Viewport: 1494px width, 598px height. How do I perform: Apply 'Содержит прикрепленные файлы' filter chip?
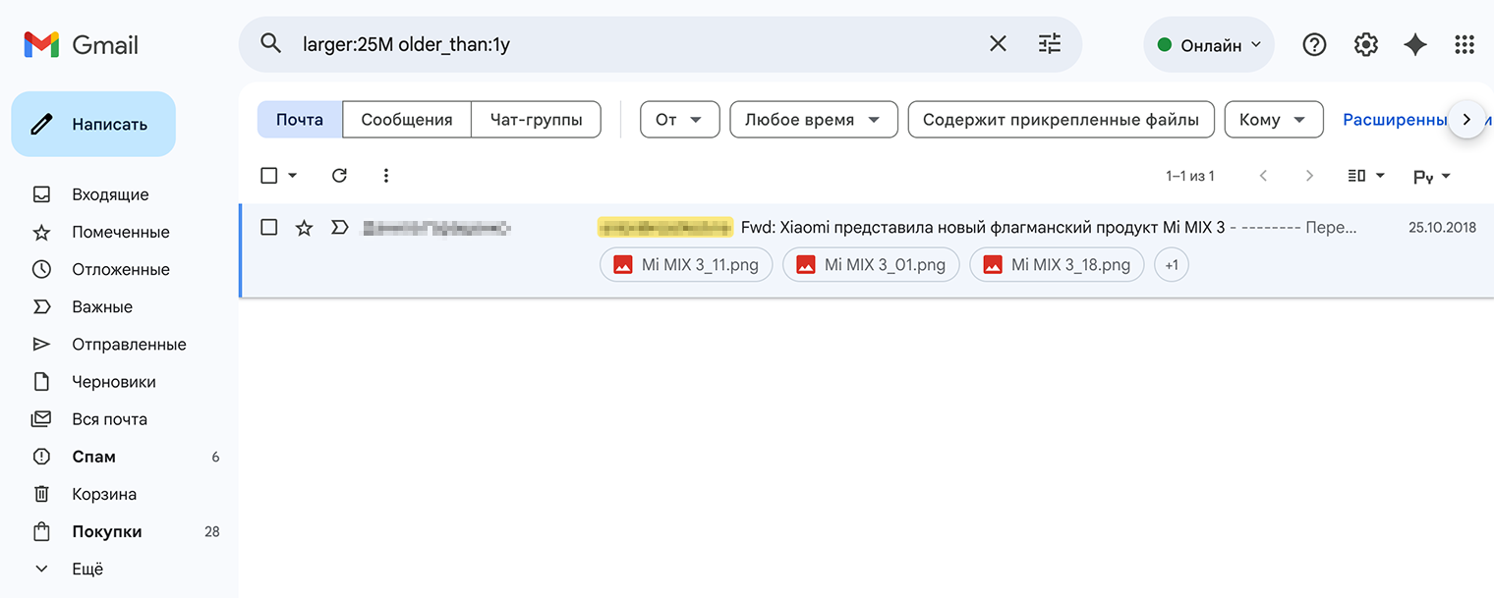(x=1061, y=120)
